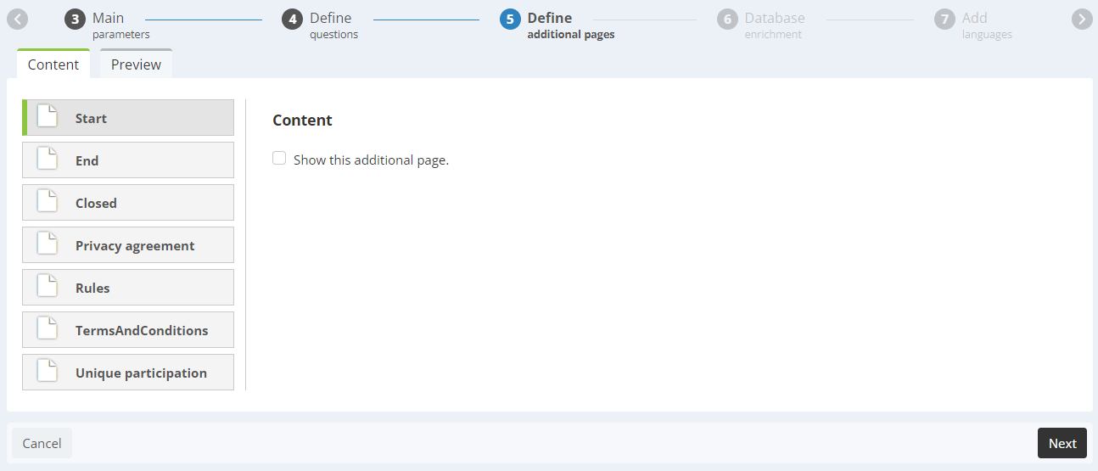Viewport: 1098px width, 471px height.
Task: Open the Main parameters step label
Action: click(120, 25)
